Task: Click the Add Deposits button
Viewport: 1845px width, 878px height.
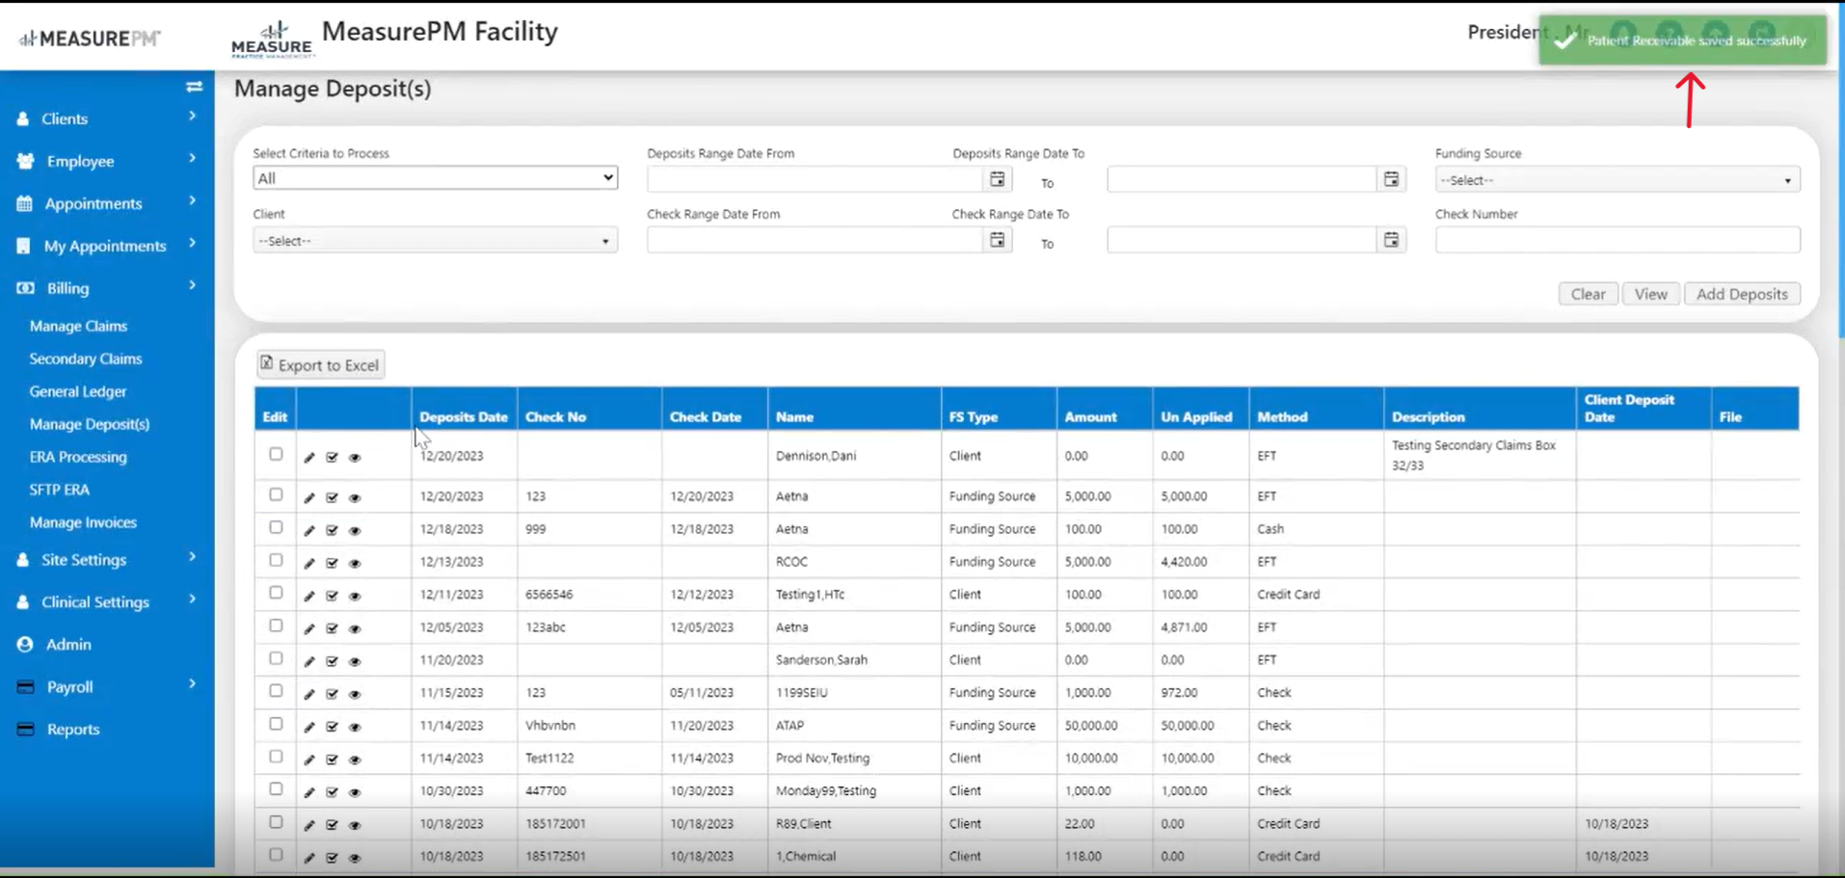Action: click(x=1742, y=294)
